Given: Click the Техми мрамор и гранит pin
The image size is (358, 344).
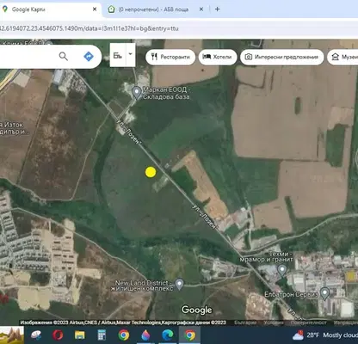Looking at the screenshot, I should click(x=282, y=270).
